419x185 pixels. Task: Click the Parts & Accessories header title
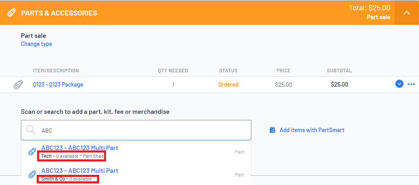[x=59, y=13]
